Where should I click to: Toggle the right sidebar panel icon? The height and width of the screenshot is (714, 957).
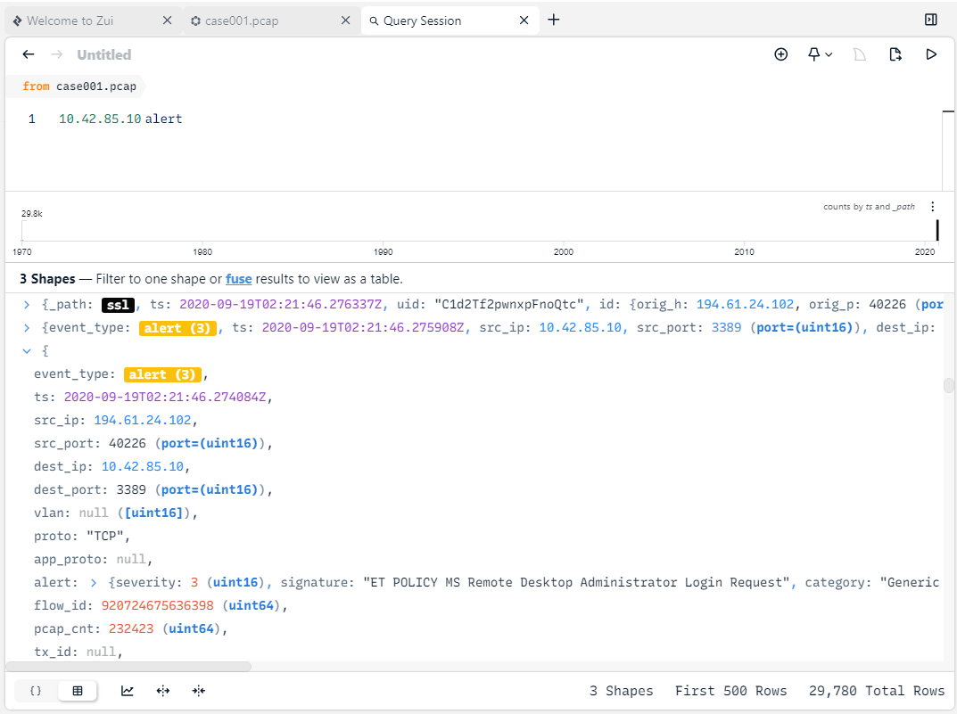pyautogui.click(x=930, y=20)
